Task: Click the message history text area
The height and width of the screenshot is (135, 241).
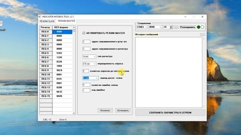Action: click(169, 72)
